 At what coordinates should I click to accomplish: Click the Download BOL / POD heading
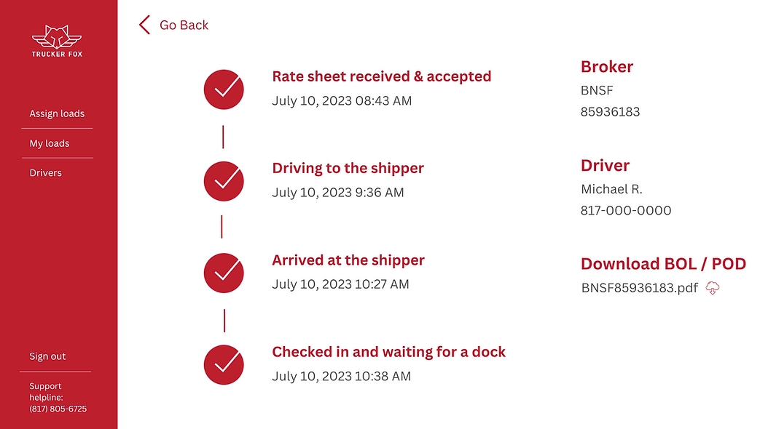tap(663, 264)
